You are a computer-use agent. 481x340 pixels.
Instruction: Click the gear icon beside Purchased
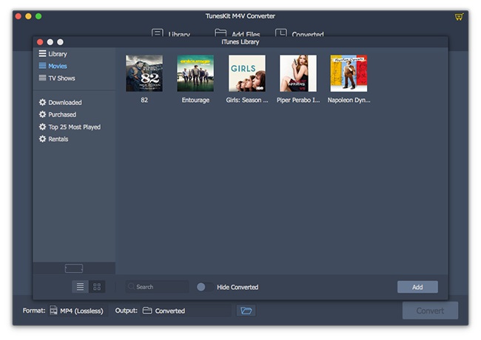[42, 115]
